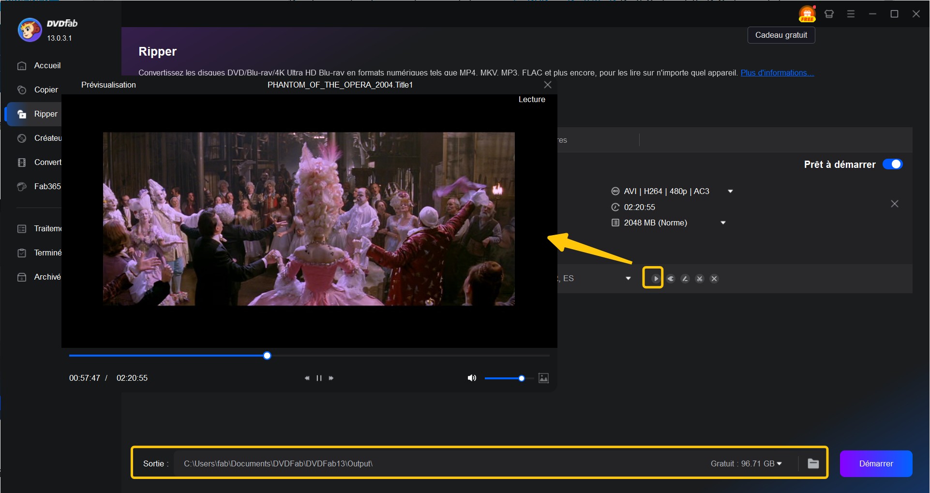930x493 pixels.
Task: Remove the task using the right-side X
Action: click(x=895, y=204)
